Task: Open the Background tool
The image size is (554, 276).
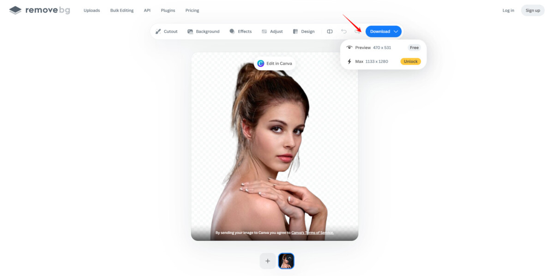Action: pyautogui.click(x=204, y=31)
